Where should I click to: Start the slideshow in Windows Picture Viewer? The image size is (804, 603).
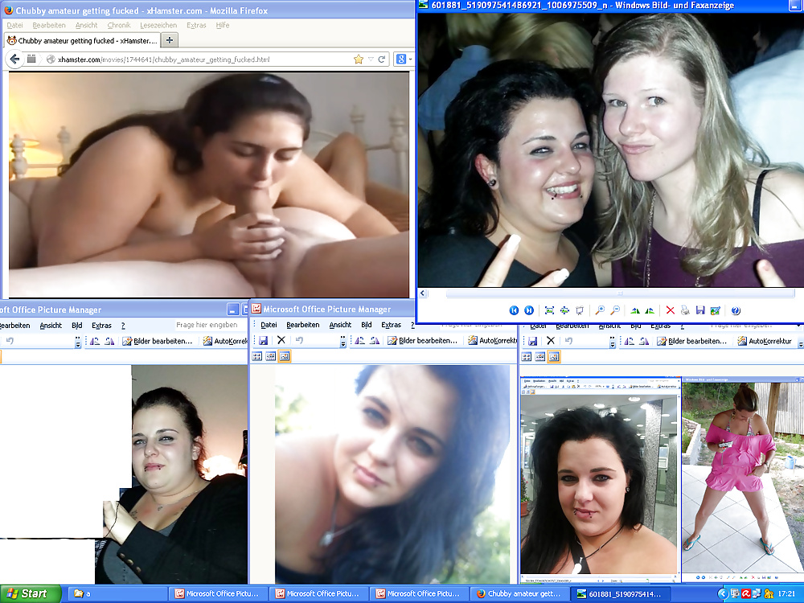[579, 310]
